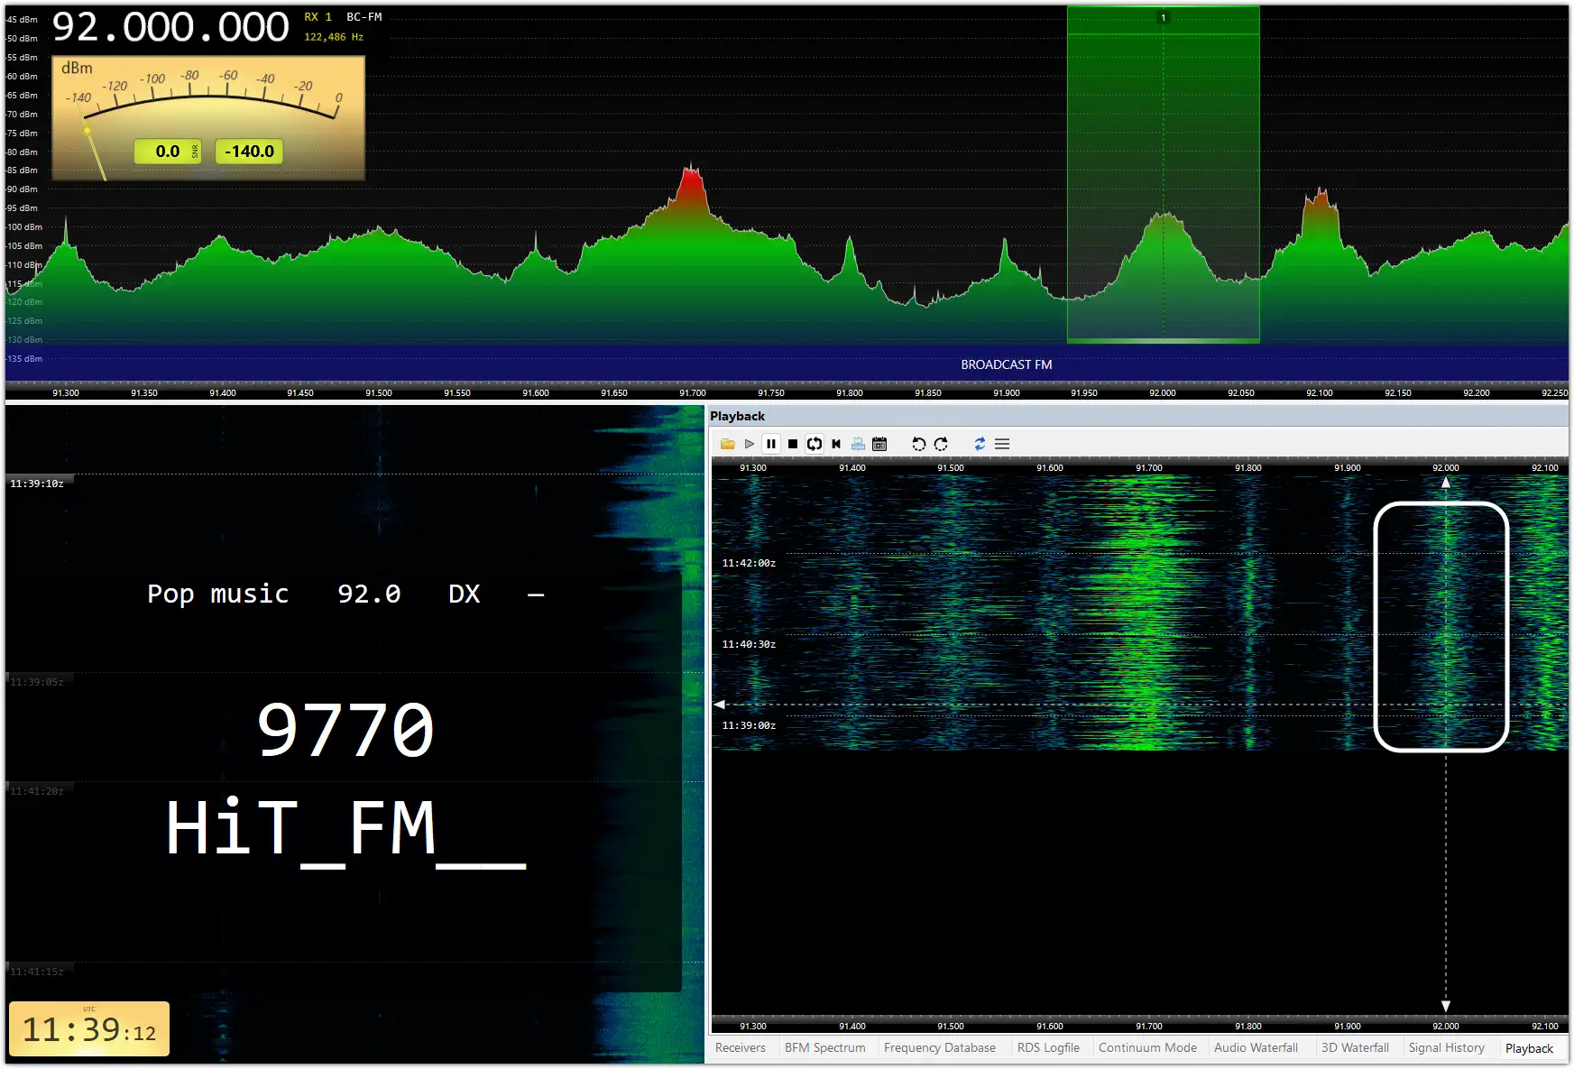The image size is (1574, 1069).
Task: Click the 11:39:10z waterfall timestamp
Action: [37, 484]
